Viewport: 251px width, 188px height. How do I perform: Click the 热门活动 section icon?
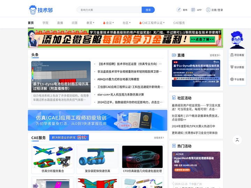point(174,146)
